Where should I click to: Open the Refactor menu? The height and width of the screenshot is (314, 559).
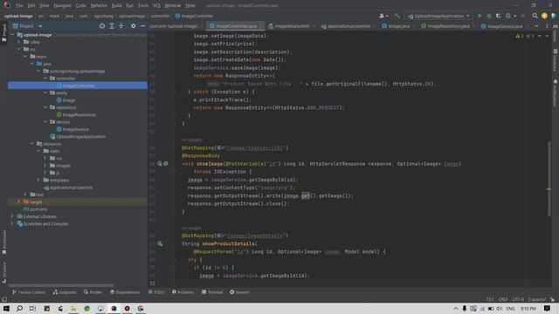tap(99, 6)
